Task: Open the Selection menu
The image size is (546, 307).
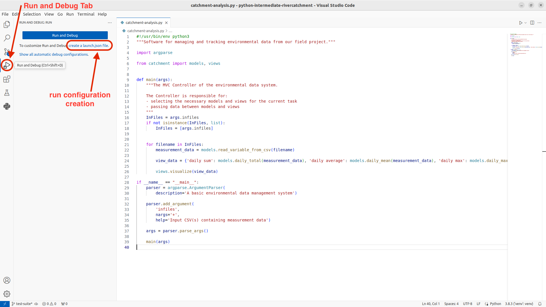Action: (32, 14)
